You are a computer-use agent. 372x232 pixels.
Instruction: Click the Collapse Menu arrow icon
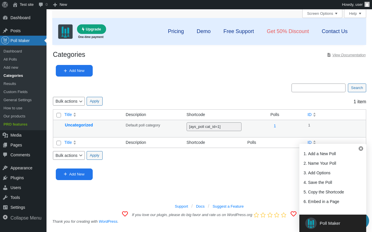[x=5, y=217]
